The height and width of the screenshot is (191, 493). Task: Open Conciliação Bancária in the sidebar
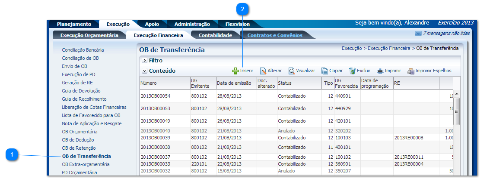point(83,50)
